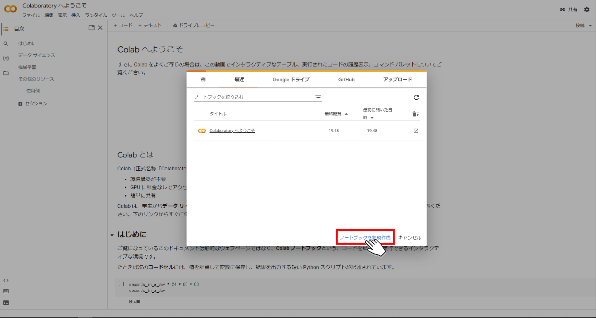The image size is (596, 318).
Task: Click the 86400 output value
Action: click(x=134, y=302)
